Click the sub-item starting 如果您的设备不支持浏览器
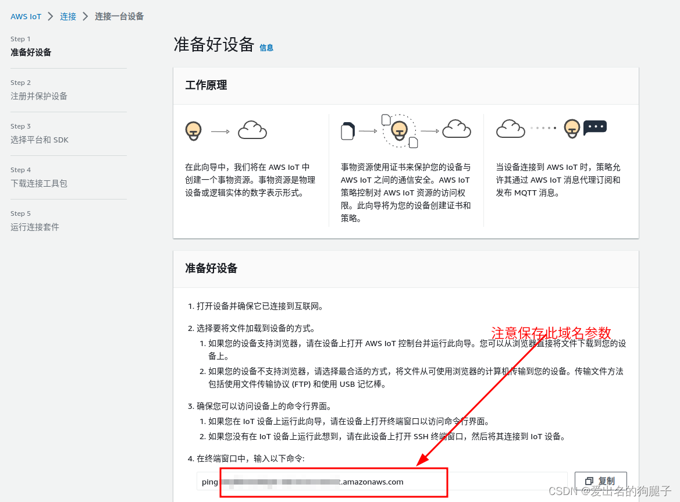Image resolution: width=680 pixels, height=502 pixels. click(415, 378)
